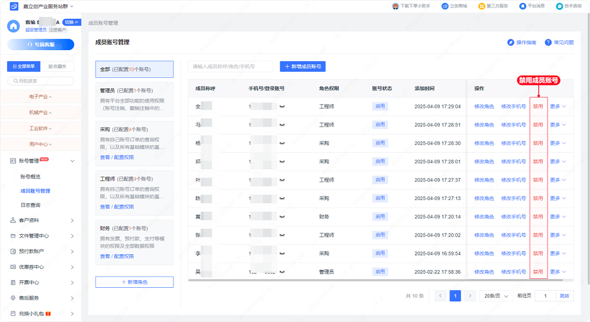The height and width of the screenshot is (322, 590).
Task: Click the 新增成员账号 button
Action: pos(303,67)
